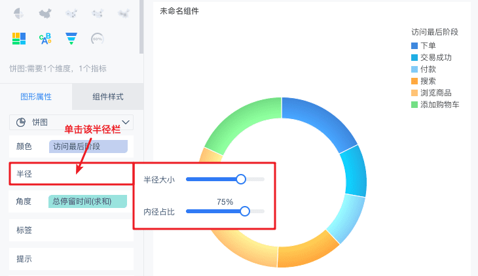Open the 标签 settings row
This screenshot has width=478, height=276.
pyautogui.click(x=71, y=230)
